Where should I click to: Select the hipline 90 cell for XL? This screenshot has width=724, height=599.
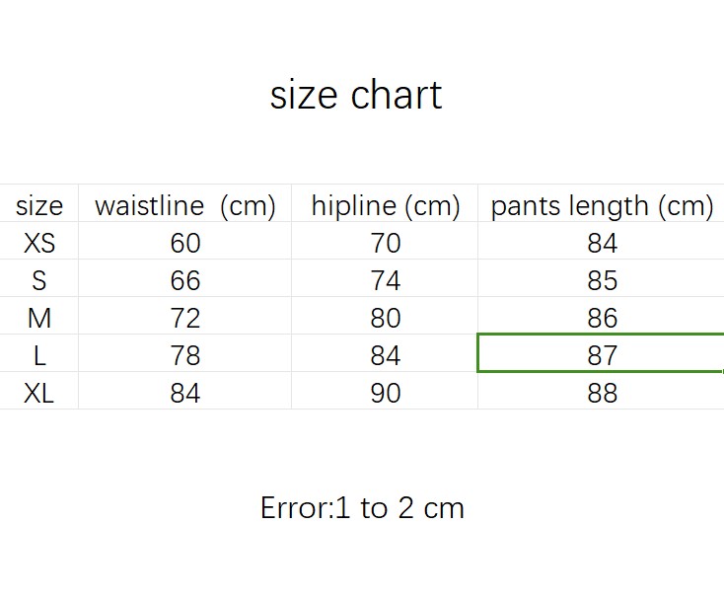[386, 393]
